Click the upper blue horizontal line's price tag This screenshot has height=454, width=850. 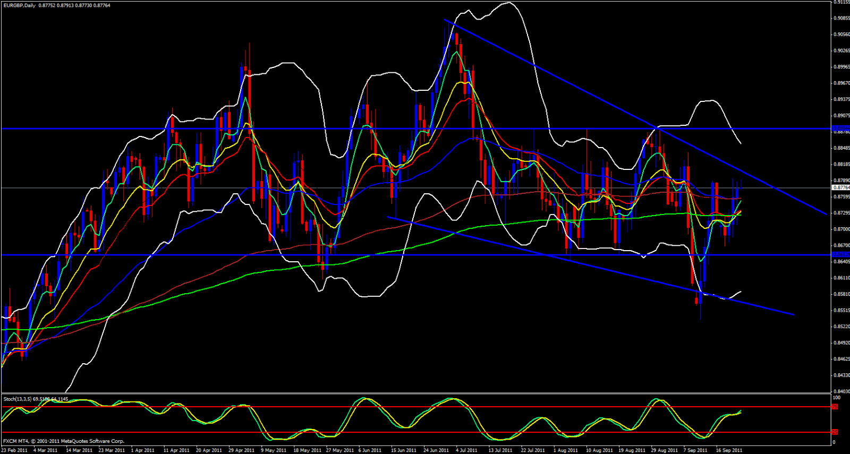click(840, 129)
